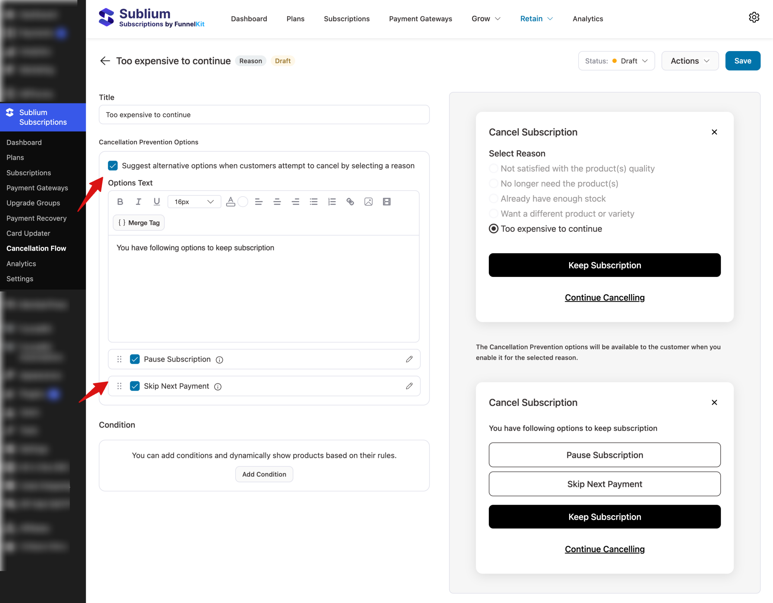Uncheck the suggest alternative options checkbox
This screenshot has height=603, width=773.
[113, 165]
